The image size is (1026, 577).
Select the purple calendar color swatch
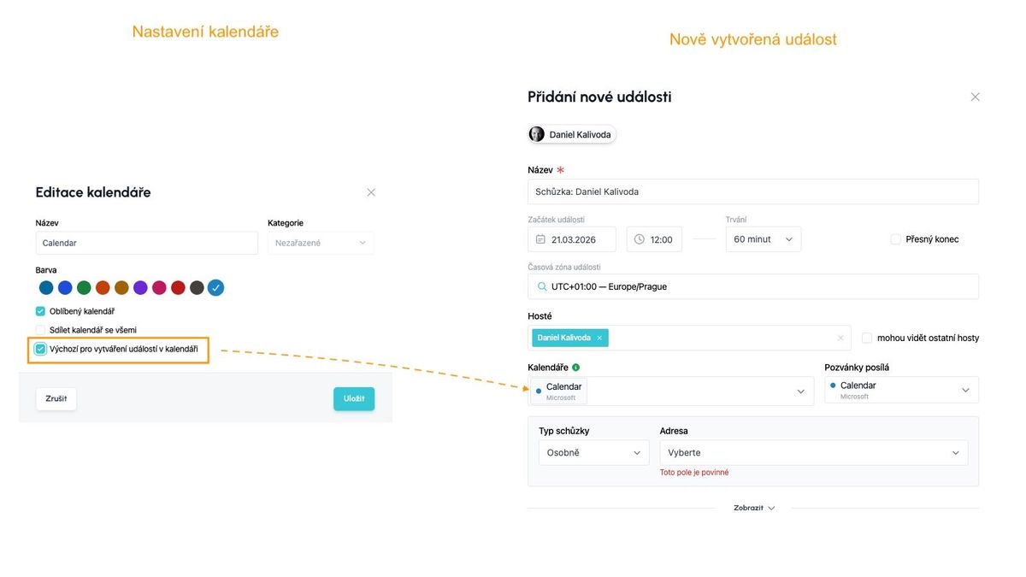[x=140, y=288]
